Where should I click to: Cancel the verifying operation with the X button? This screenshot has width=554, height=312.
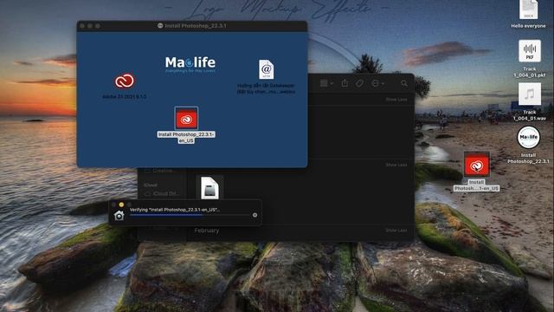coord(254,215)
